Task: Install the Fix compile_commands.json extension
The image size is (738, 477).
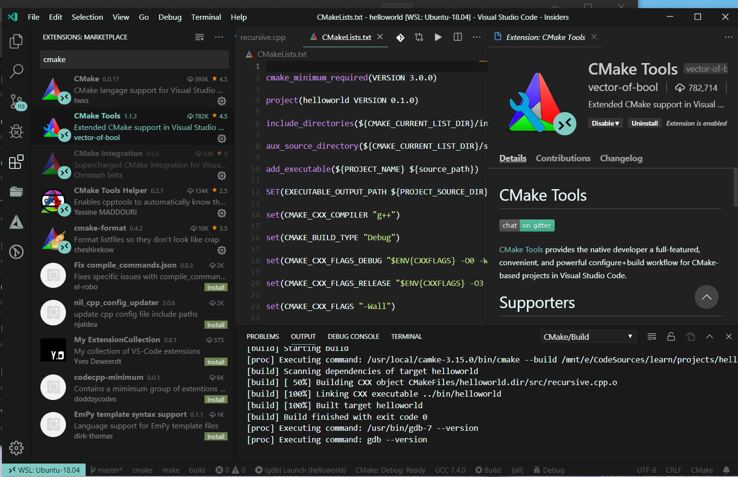Action: pos(216,287)
